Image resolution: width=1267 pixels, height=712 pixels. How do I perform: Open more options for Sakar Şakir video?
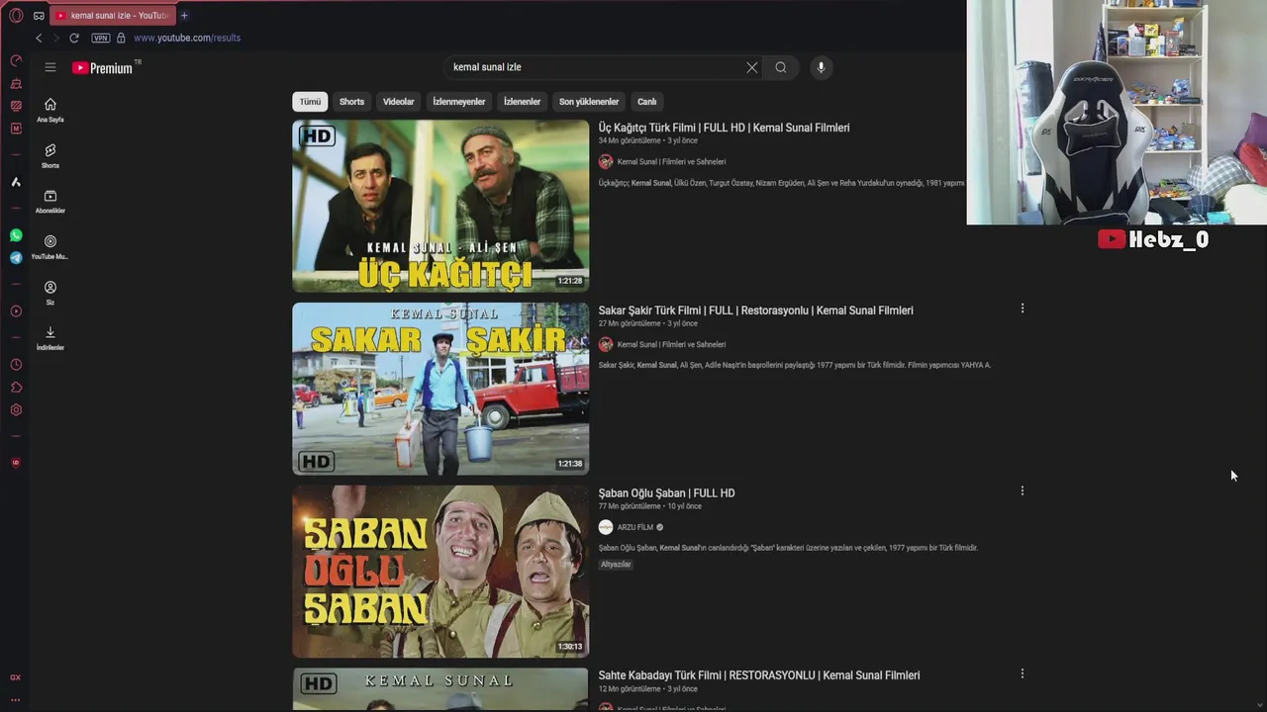tap(1023, 309)
